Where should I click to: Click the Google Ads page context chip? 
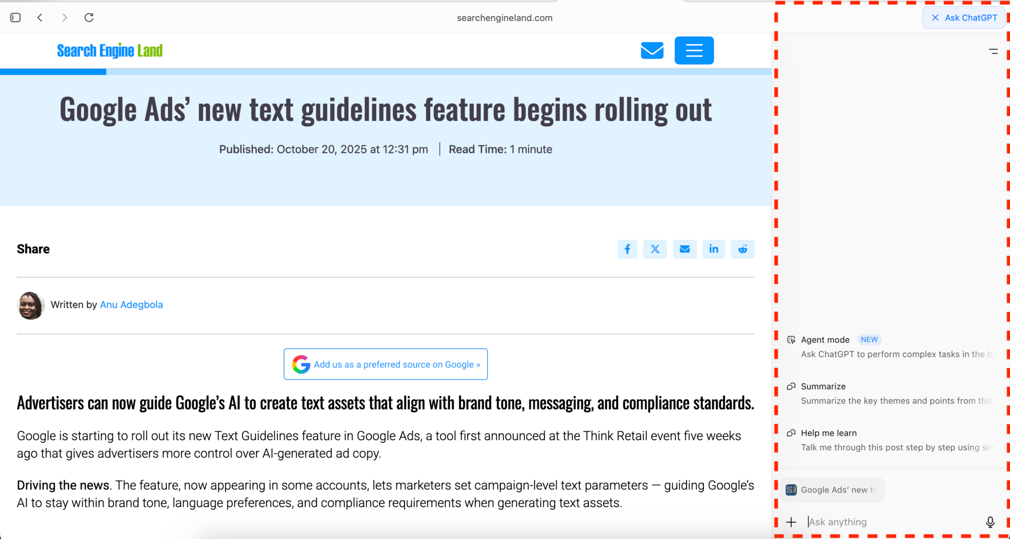(833, 490)
